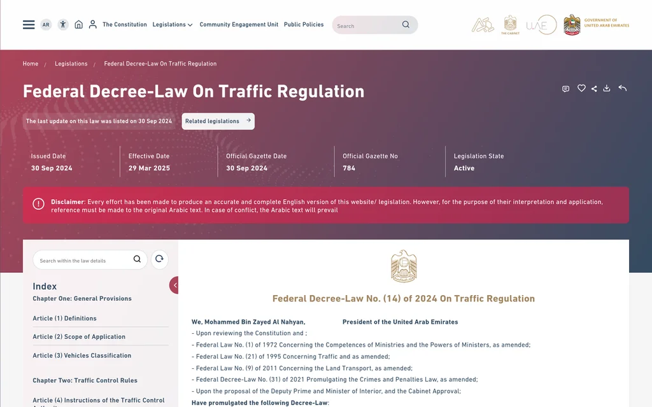Share this law via share icon

coord(594,88)
